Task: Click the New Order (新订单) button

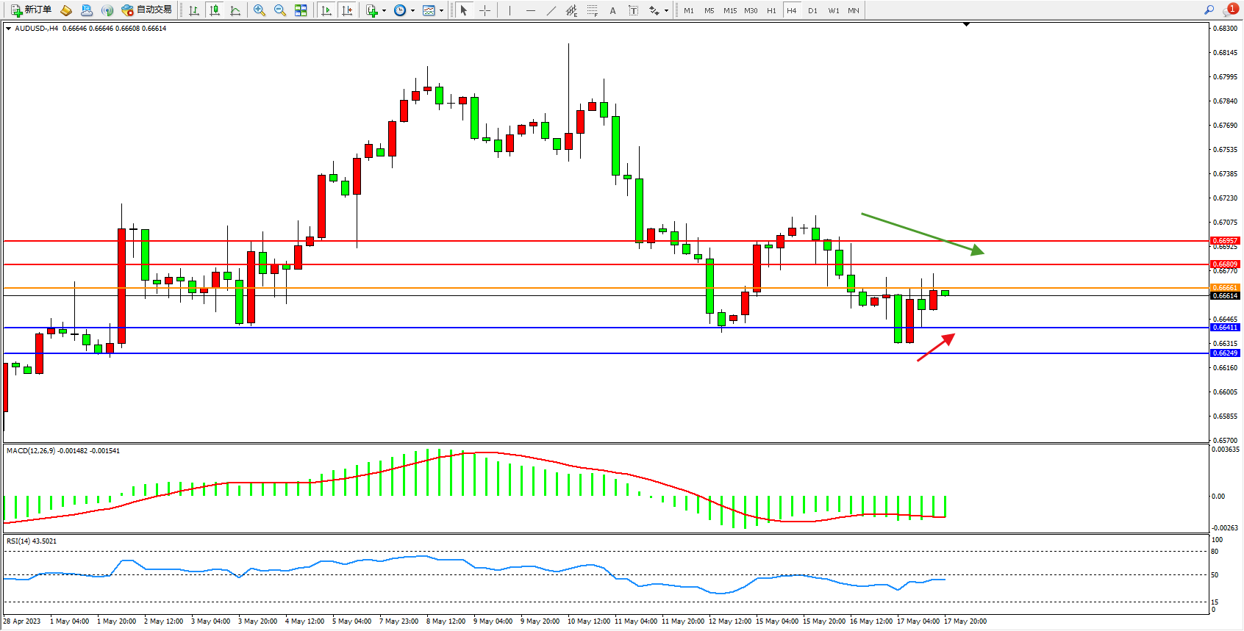Action: click(31, 10)
